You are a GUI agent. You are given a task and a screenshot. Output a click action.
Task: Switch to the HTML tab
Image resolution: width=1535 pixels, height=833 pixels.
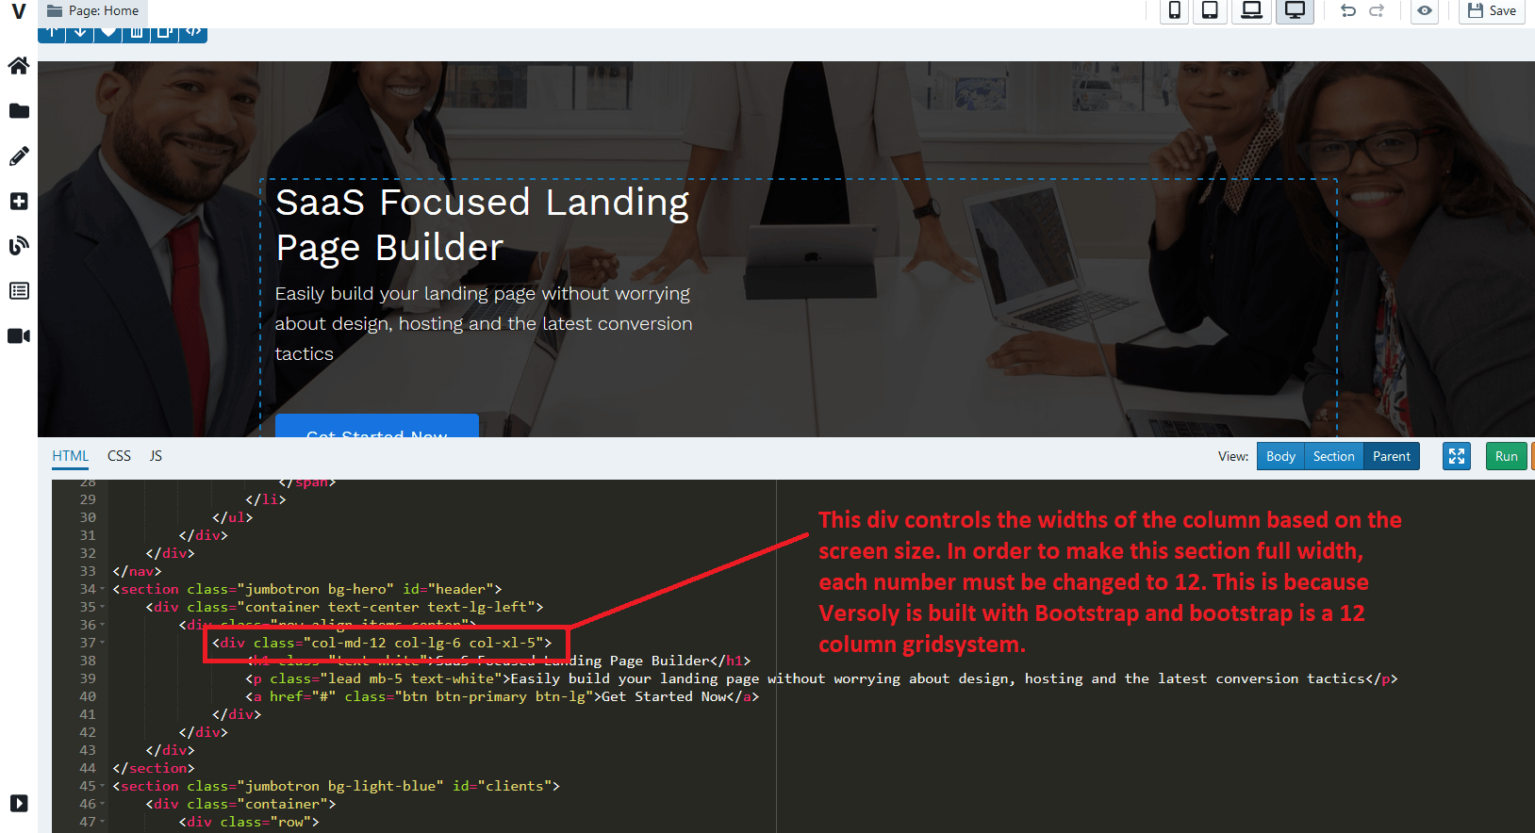click(70, 456)
